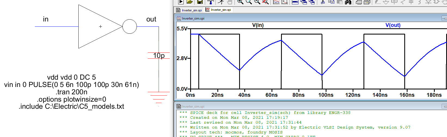Click the blue V(out) trace label

click(393, 25)
